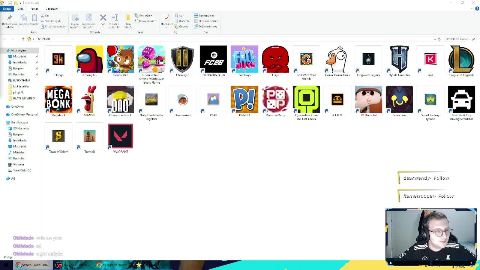This screenshot has width=480, height=270.
Task: Open the Dosya menu tab
Action: click(x=7, y=9)
